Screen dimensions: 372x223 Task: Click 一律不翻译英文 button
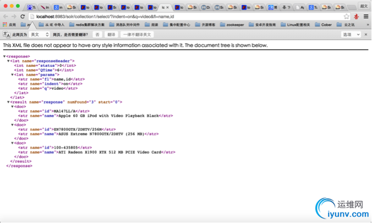[x=137, y=35]
